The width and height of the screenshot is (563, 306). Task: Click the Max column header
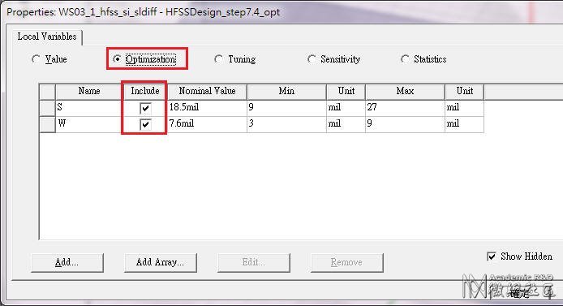pyautogui.click(x=405, y=91)
